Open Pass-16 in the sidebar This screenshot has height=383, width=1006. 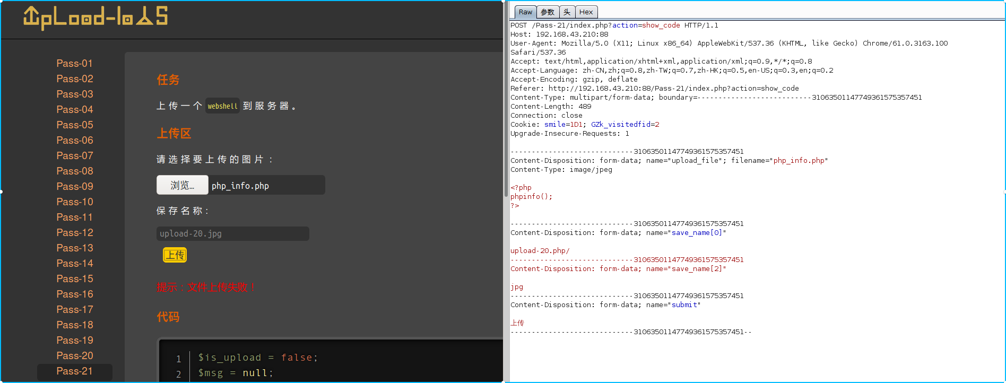(75, 294)
